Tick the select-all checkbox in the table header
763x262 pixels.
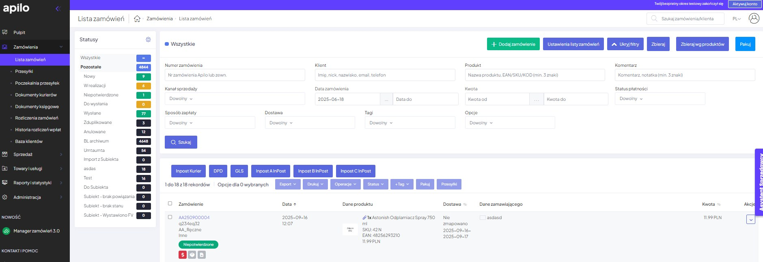click(170, 204)
